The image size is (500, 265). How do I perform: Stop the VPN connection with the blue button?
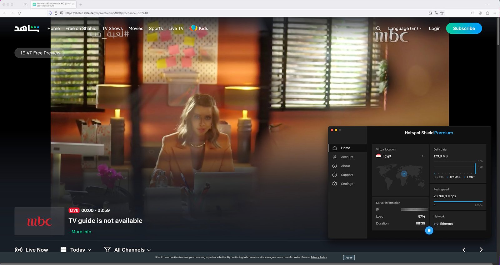429,230
